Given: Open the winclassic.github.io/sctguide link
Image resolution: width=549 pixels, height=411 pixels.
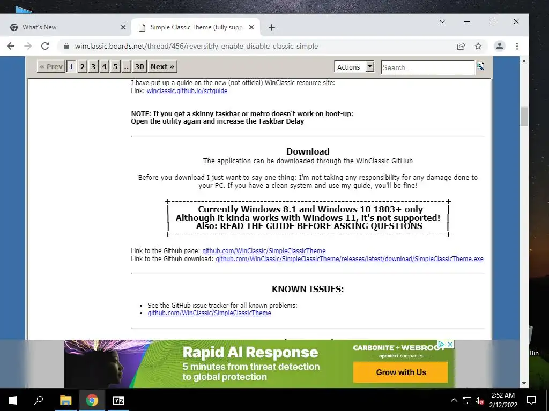Looking at the screenshot, I should pos(187,91).
